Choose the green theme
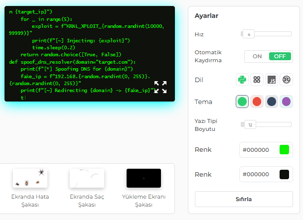This screenshot has height=220, width=303. [x=242, y=102]
